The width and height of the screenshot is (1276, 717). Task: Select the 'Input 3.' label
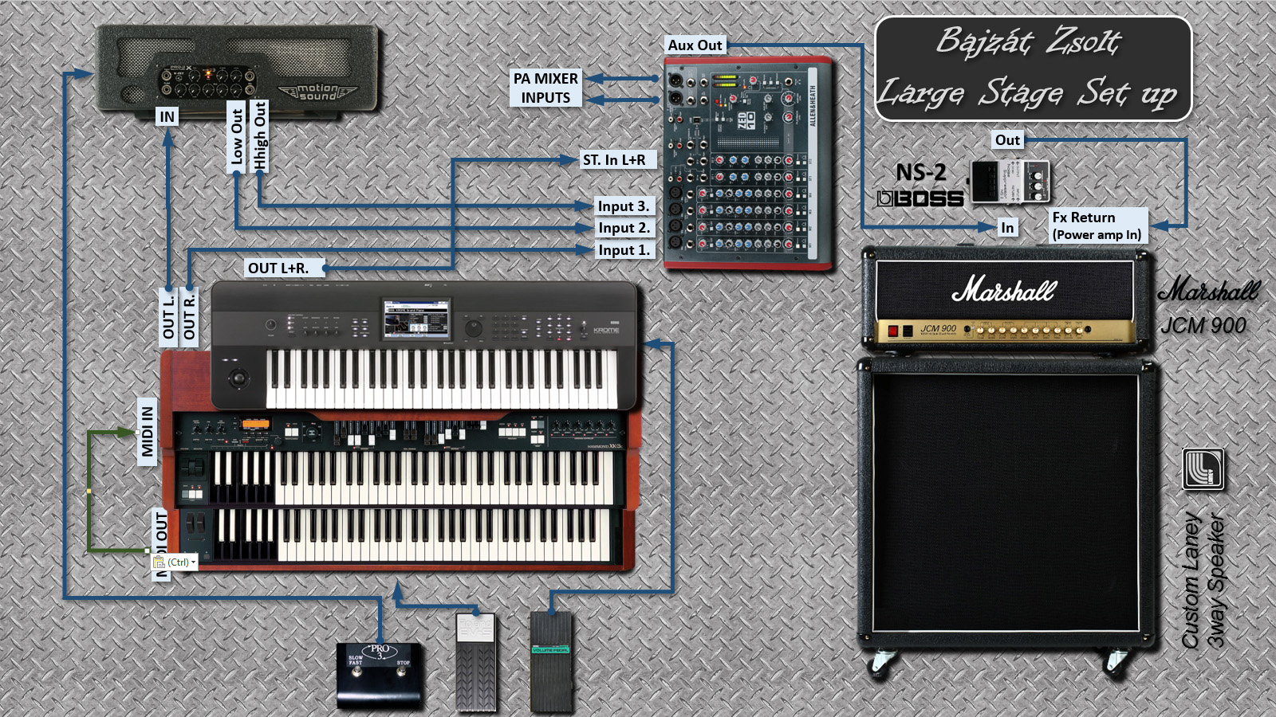(x=624, y=206)
